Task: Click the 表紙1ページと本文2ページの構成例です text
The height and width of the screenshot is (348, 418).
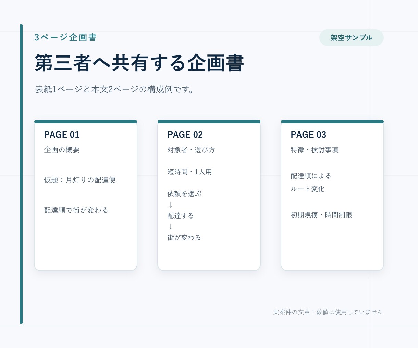Action: point(115,89)
